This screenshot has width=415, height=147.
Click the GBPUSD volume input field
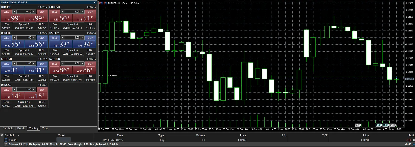[72, 12]
